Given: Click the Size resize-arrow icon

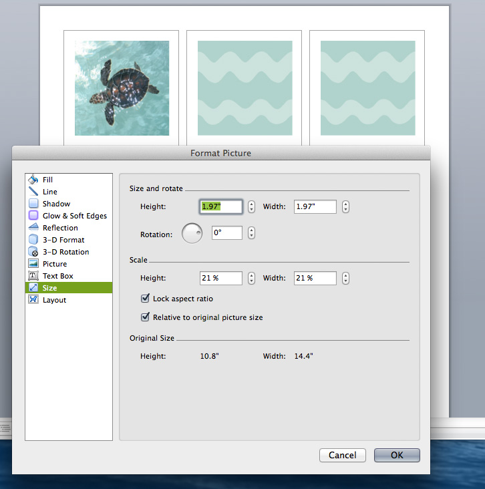Looking at the screenshot, I should coord(33,287).
